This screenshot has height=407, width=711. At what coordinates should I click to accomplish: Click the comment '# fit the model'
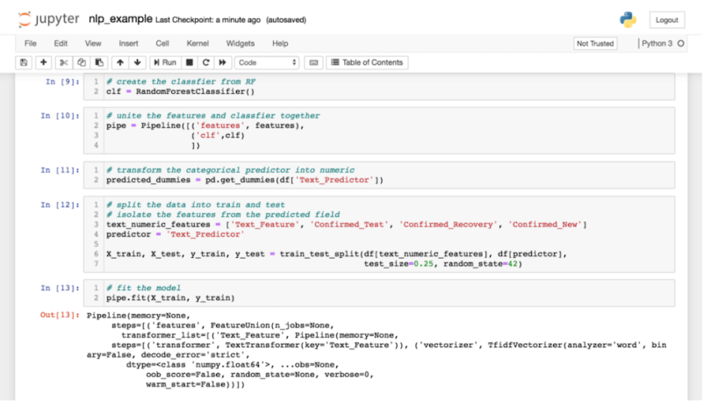pos(143,288)
